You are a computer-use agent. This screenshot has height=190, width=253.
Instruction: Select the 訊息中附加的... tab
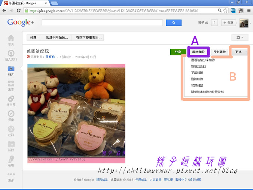[x=56, y=37]
